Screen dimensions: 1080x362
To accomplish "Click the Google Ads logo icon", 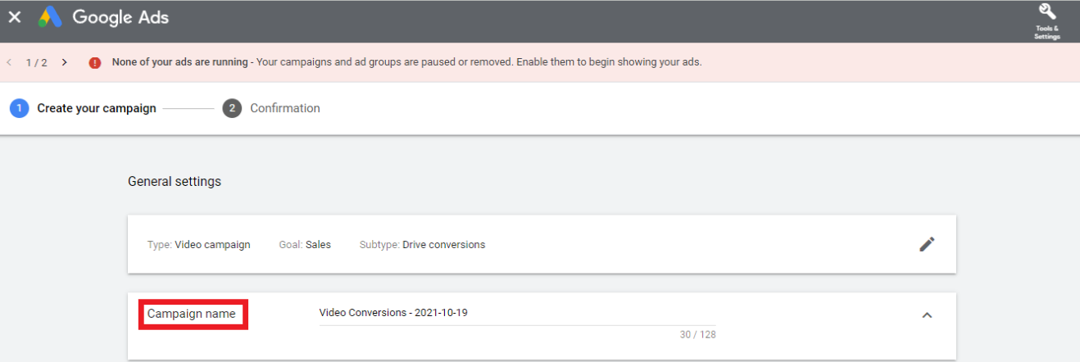I will tap(51, 16).
